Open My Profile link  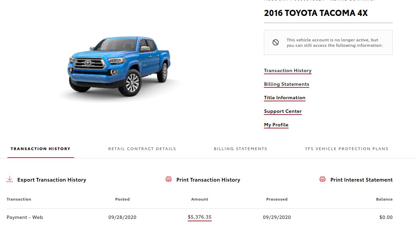[x=276, y=125]
